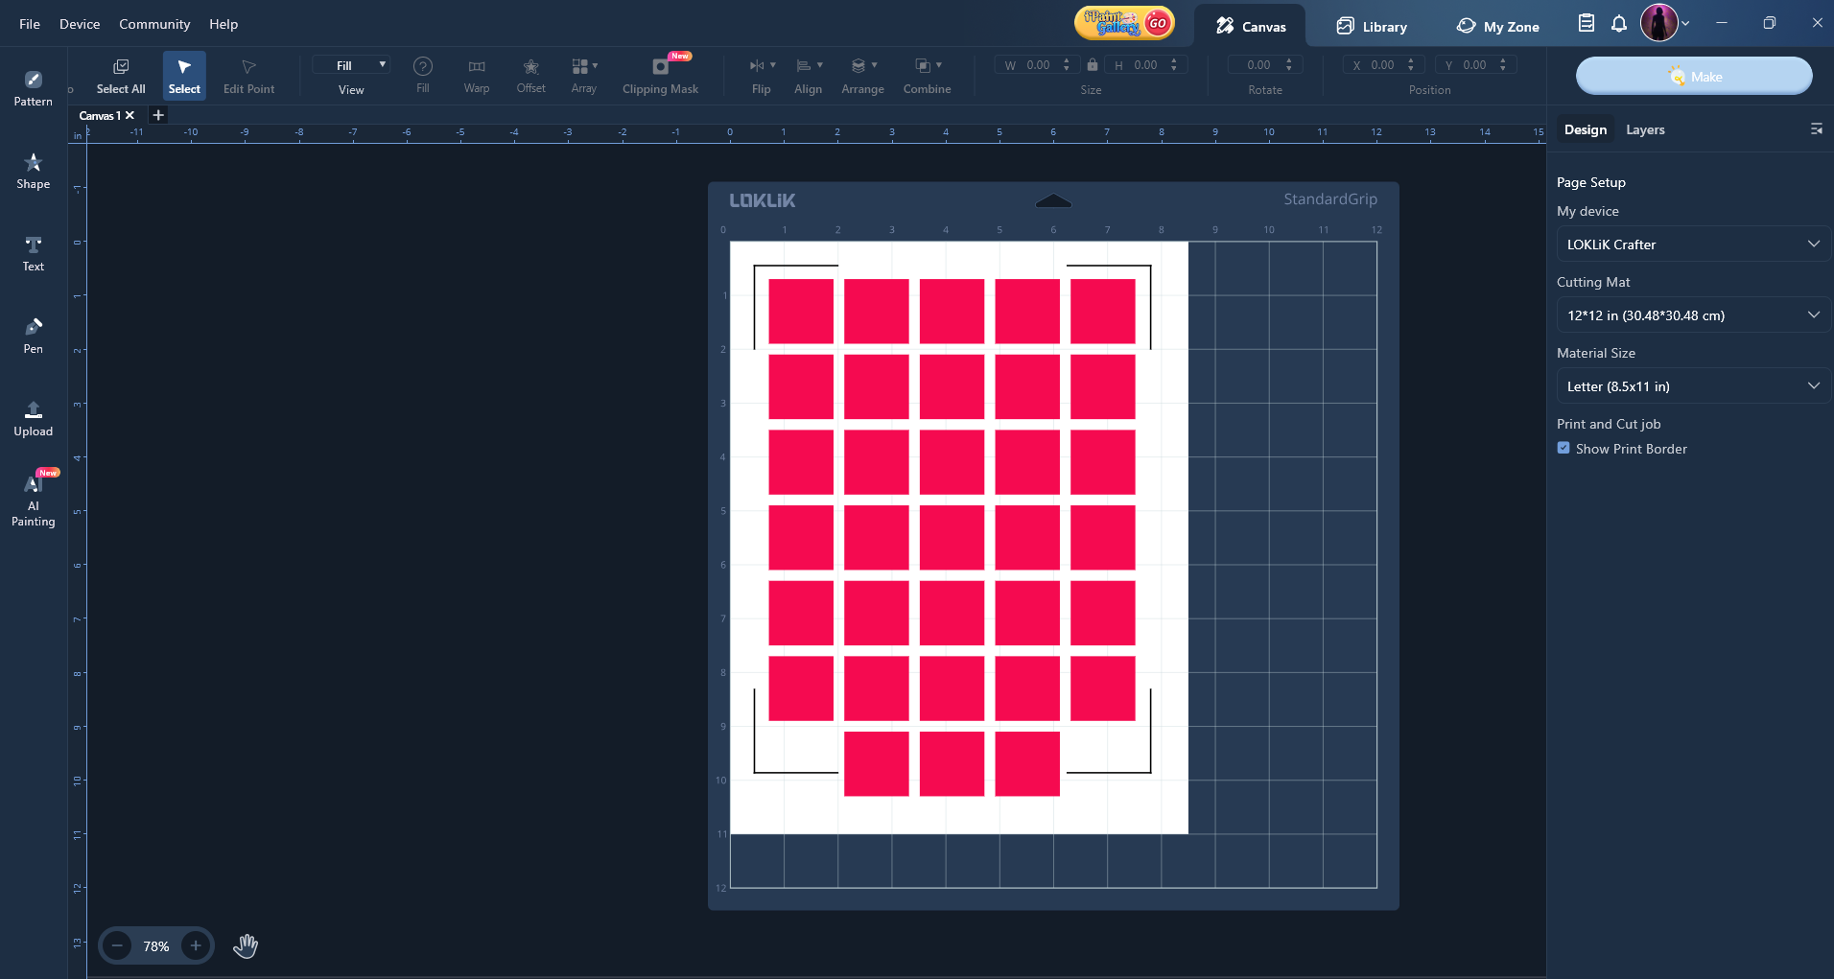Activate the Pen drawing tool

click(x=33, y=336)
